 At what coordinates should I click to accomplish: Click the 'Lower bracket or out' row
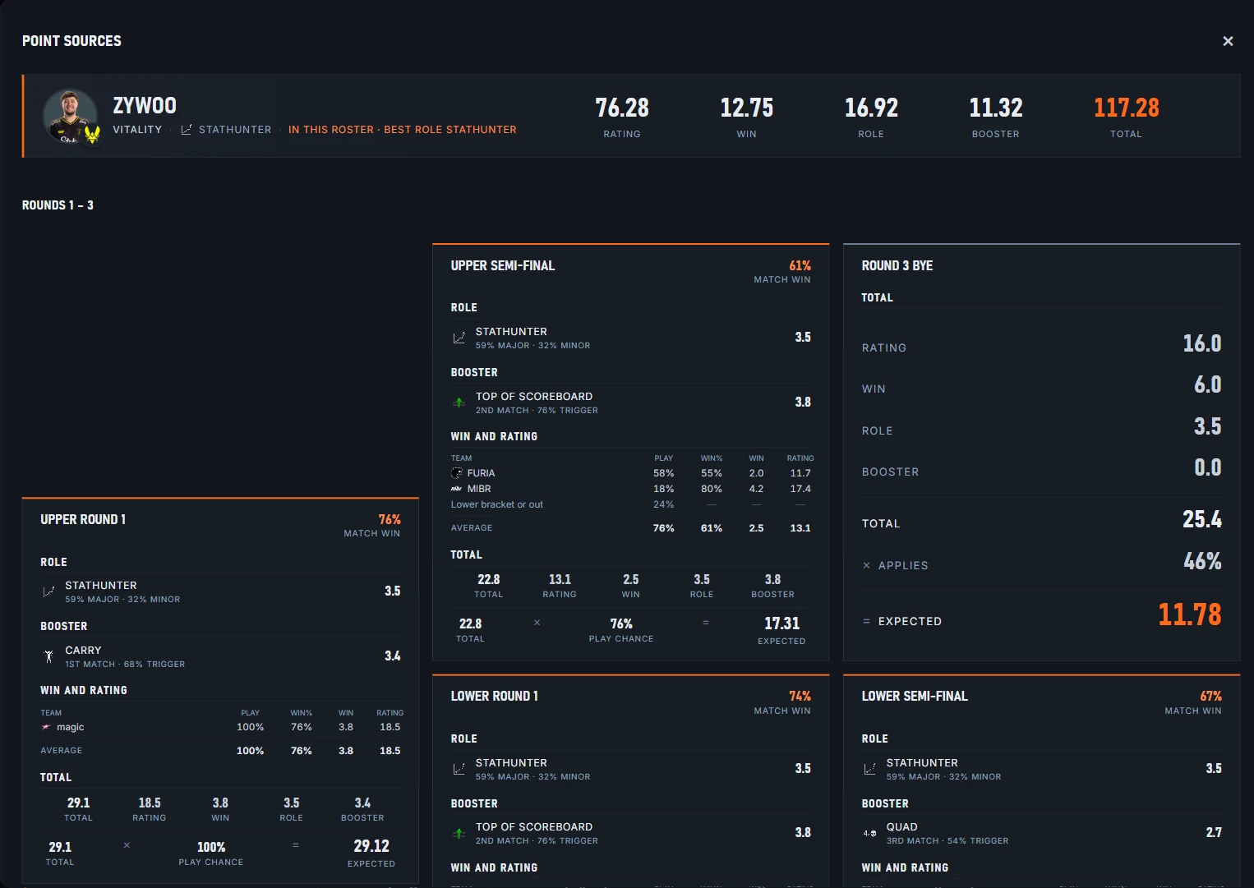click(x=630, y=504)
